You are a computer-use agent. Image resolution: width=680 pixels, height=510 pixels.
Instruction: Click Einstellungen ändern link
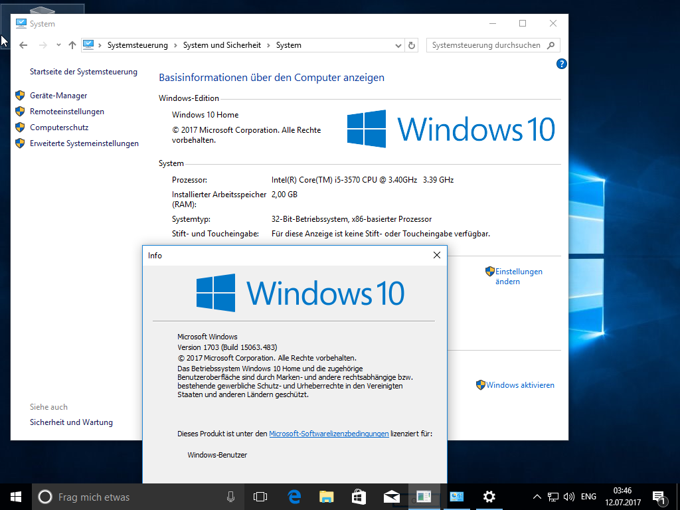(x=519, y=276)
